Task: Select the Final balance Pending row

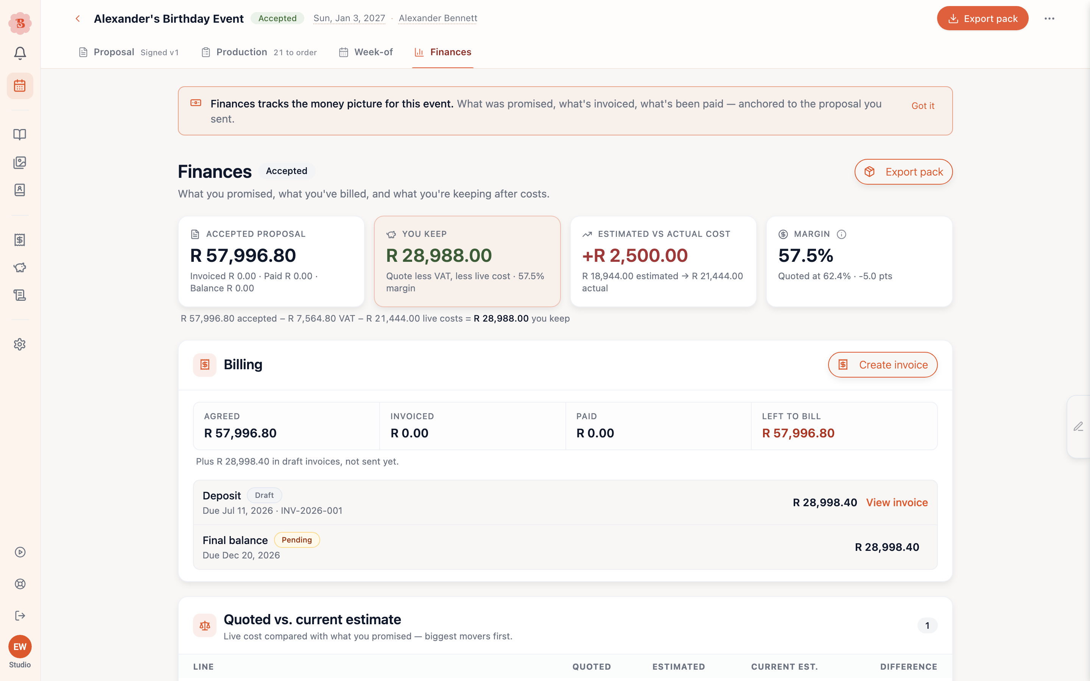Action: pos(565,547)
